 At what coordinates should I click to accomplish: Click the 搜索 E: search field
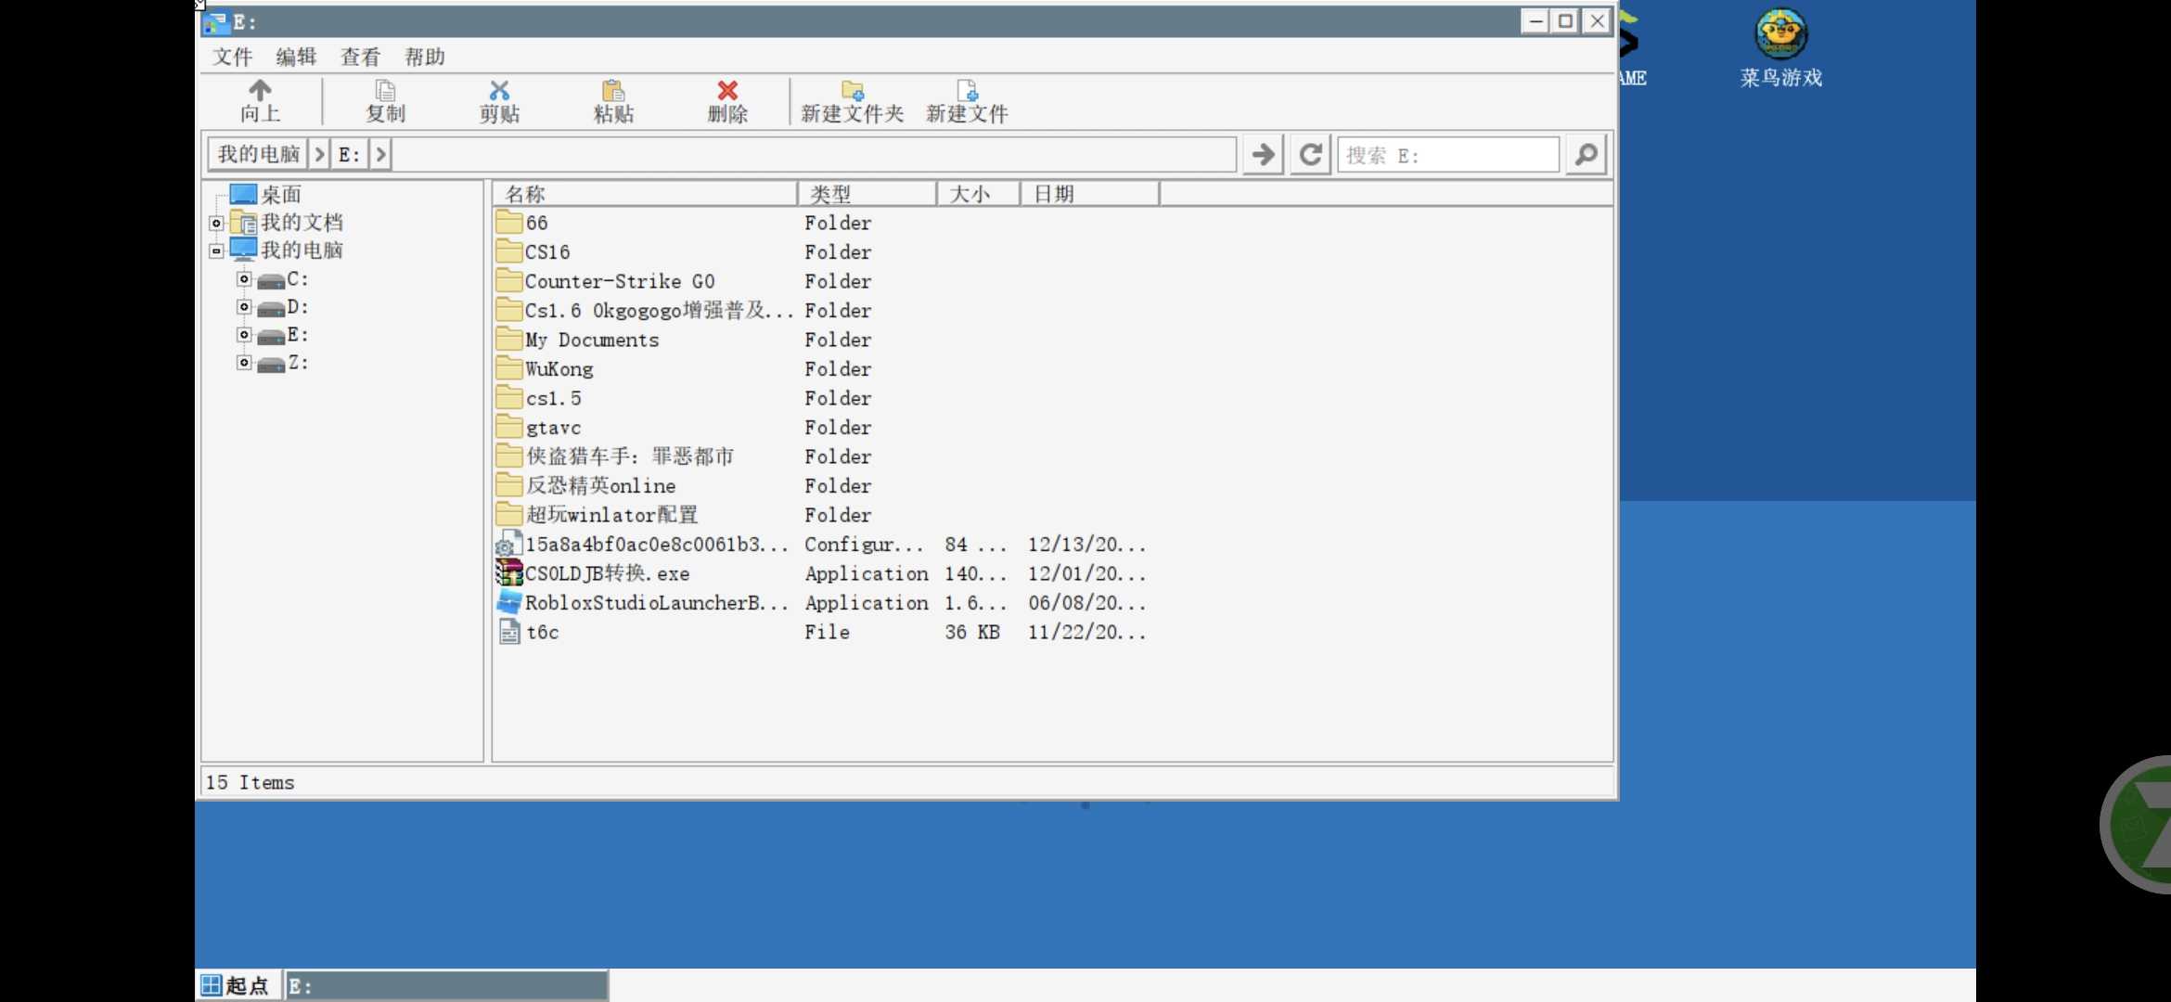tap(1447, 155)
